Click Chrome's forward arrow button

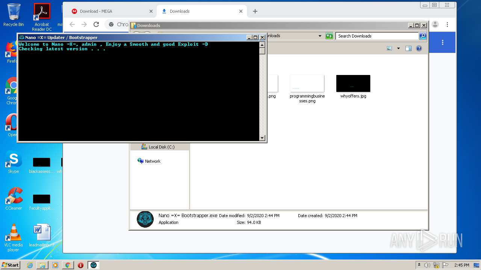click(x=84, y=24)
